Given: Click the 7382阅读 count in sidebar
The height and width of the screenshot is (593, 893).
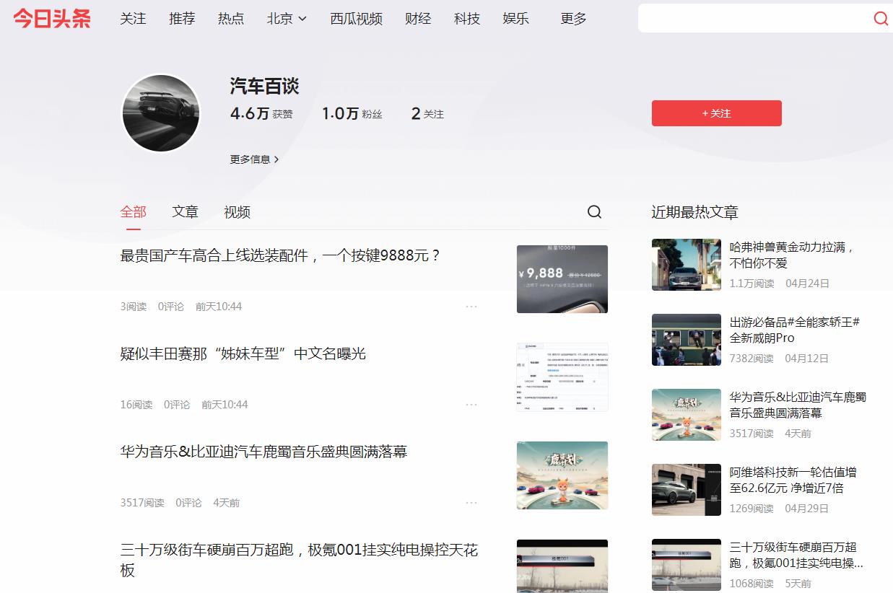Looking at the screenshot, I should pyautogui.click(x=752, y=359).
